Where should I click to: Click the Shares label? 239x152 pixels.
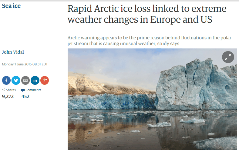[x=11, y=90]
